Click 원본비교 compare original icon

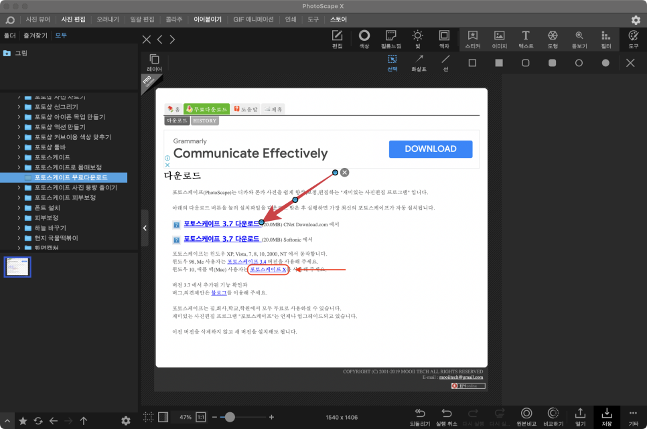pos(526,417)
